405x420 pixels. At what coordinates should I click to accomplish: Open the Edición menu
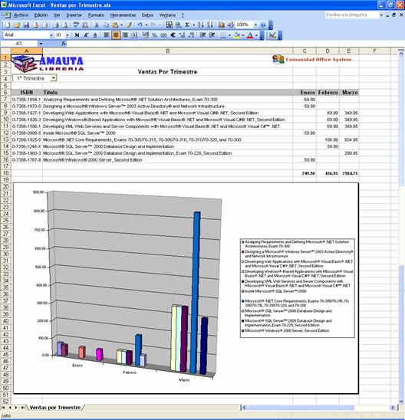[41, 15]
